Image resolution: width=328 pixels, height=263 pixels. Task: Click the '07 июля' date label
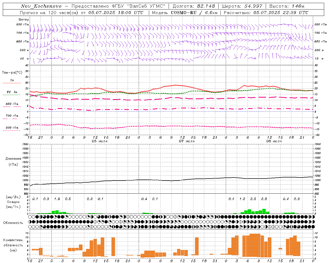(x=187, y=141)
